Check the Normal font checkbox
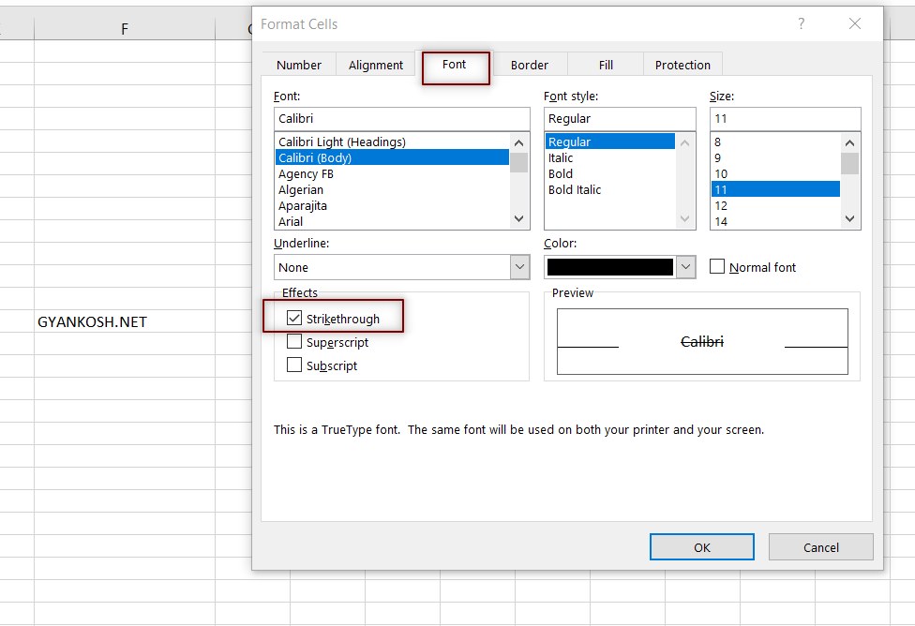915x626 pixels. 717,266
